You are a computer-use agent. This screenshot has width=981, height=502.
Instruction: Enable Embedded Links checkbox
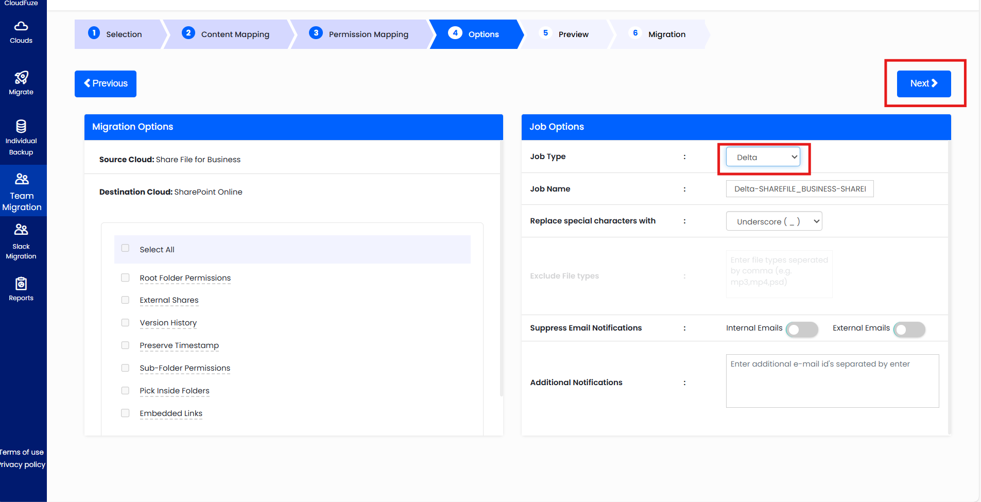(125, 413)
